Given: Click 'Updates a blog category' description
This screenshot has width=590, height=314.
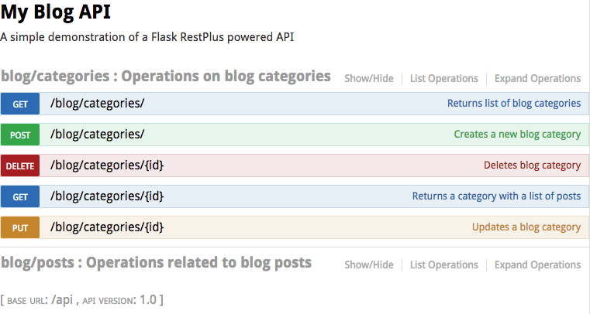Looking at the screenshot, I should coord(526,227).
